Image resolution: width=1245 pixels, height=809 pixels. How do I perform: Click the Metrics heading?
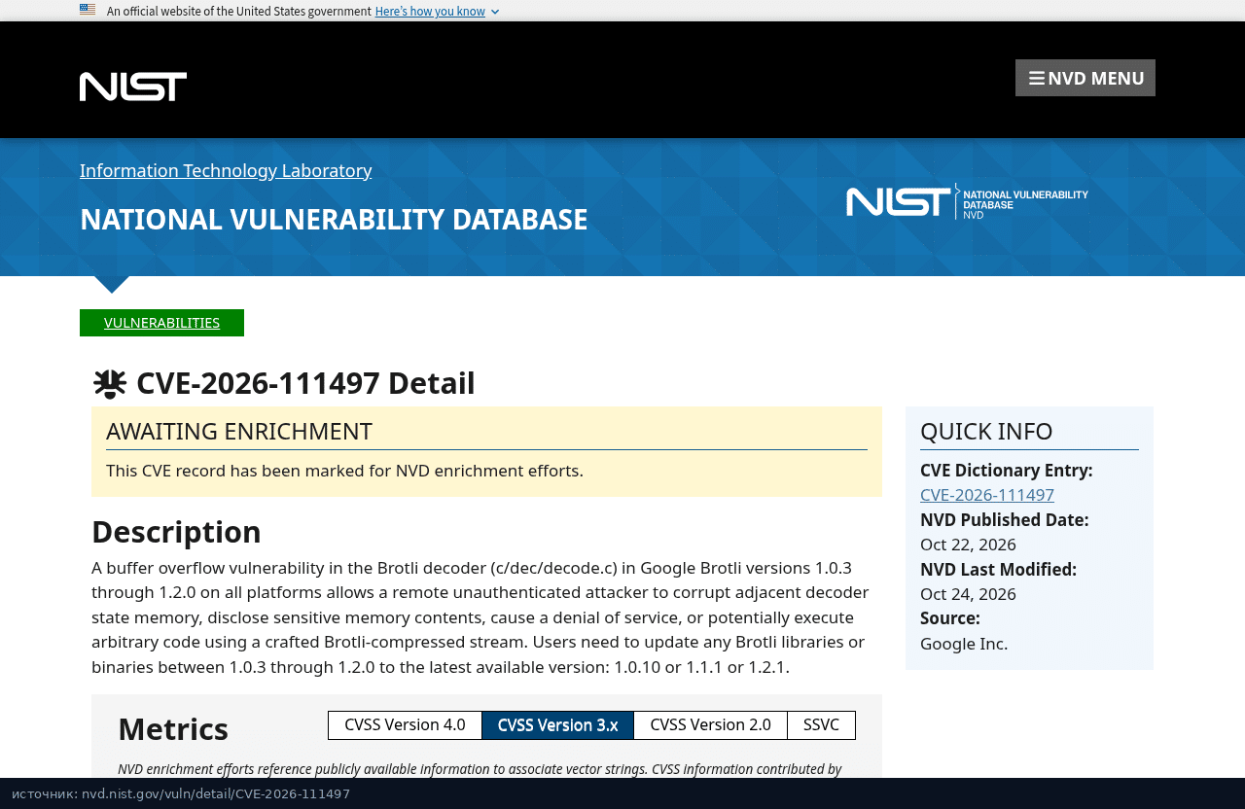[173, 729]
